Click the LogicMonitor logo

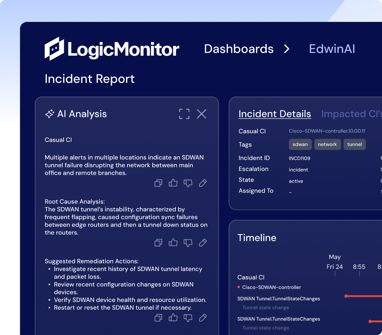112,49
